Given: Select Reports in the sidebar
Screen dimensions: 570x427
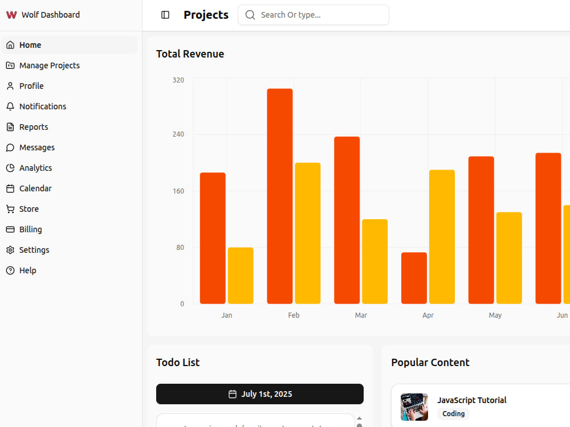Looking at the screenshot, I should [70, 127].
